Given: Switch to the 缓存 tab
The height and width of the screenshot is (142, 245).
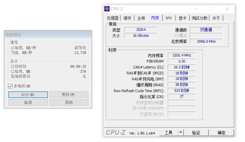Looking at the screenshot, I should tap(127, 18).
